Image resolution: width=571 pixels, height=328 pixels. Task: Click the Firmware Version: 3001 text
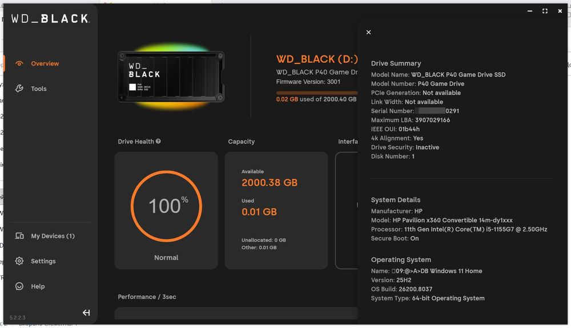(x=308, y=82)
